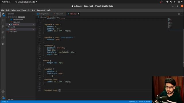Open the Edit menu
The height and width of the screenshot is (103, 184).
click(8, 10)
